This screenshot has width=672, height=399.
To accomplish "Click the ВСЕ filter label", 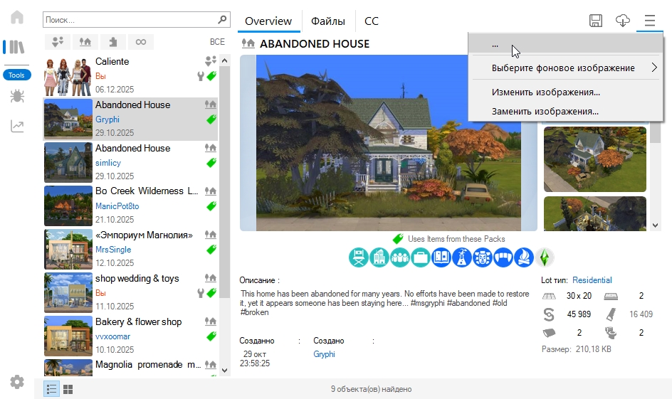I will point(217,42).
